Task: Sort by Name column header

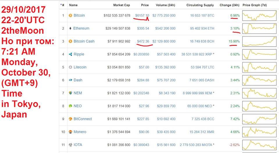Action: point(73,5)
